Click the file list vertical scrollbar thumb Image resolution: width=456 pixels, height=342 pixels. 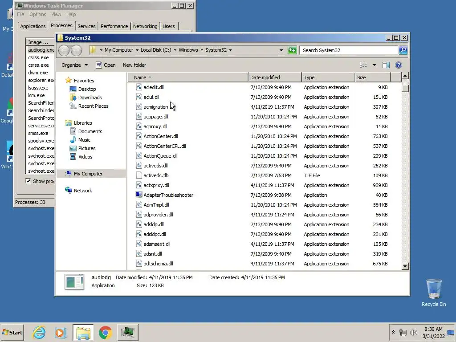(405, 88)
